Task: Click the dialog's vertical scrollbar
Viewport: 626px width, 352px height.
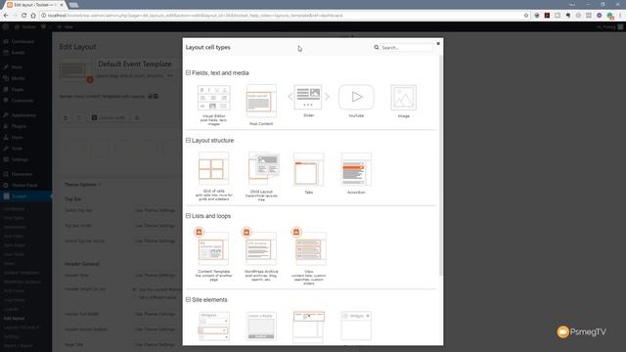Action: coord(441,165)
